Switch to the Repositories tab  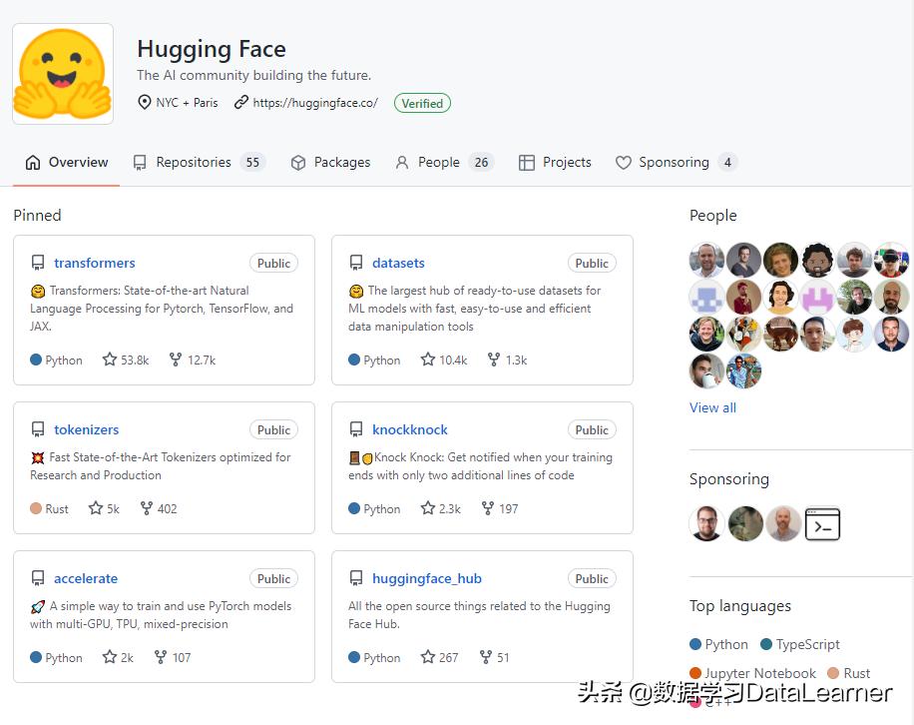coord(193,162)
